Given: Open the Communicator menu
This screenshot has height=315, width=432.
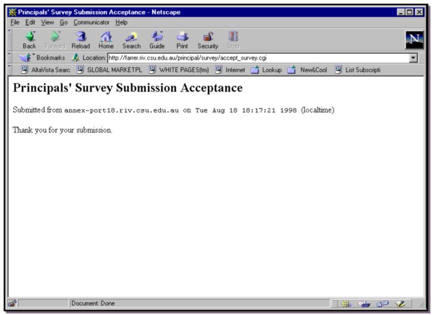Looking at the screenshot, I should pos(92,22).
